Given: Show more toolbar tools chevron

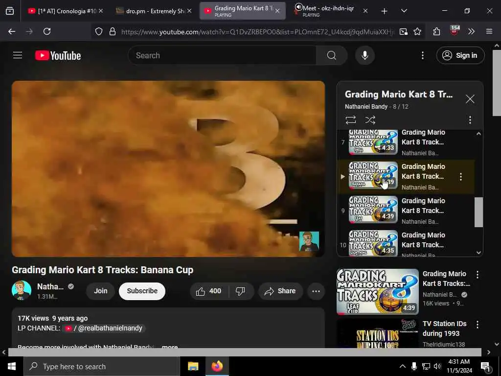Looking at the screenshot, I should pyautogui.click(x=471, y=31).
